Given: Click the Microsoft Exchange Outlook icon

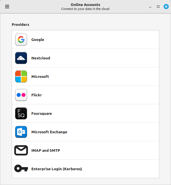Looking at the screenshot, I should (21, 132).
